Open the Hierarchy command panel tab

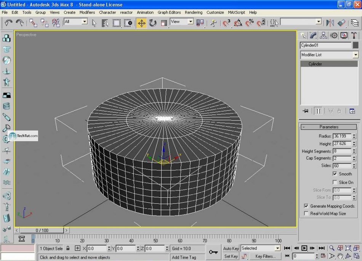[x=324, y=35]
